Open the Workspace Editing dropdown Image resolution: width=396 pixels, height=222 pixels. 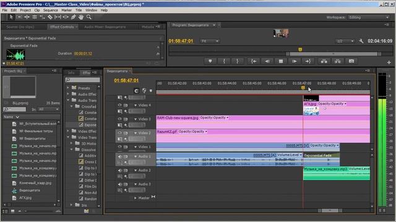tap(369, 17)
